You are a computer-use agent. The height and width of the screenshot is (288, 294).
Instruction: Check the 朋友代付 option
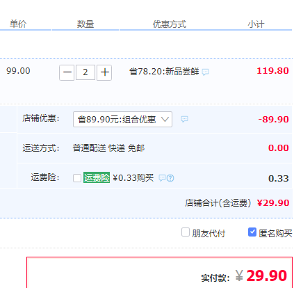point(186,232)
